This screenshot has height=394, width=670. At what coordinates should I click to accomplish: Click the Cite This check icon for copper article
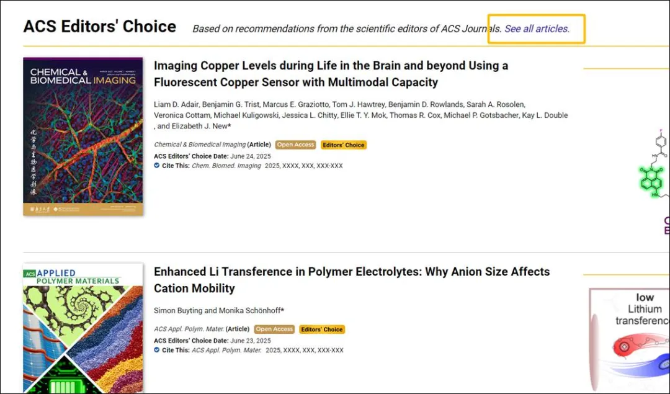point(157,166)
